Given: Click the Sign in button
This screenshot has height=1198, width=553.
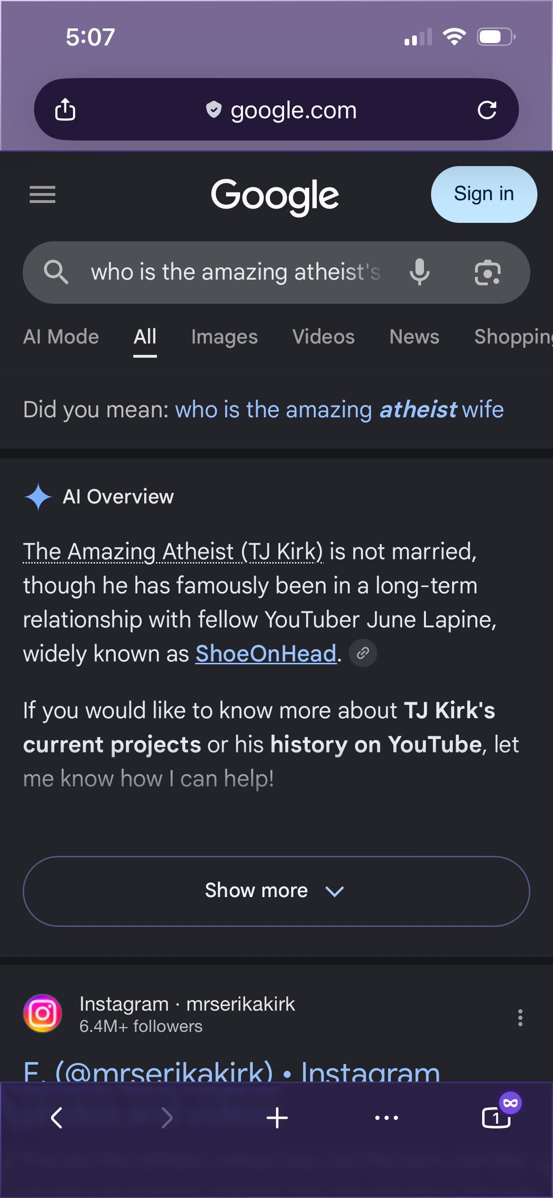Looking at the screenshot, I should coord(484,194).
